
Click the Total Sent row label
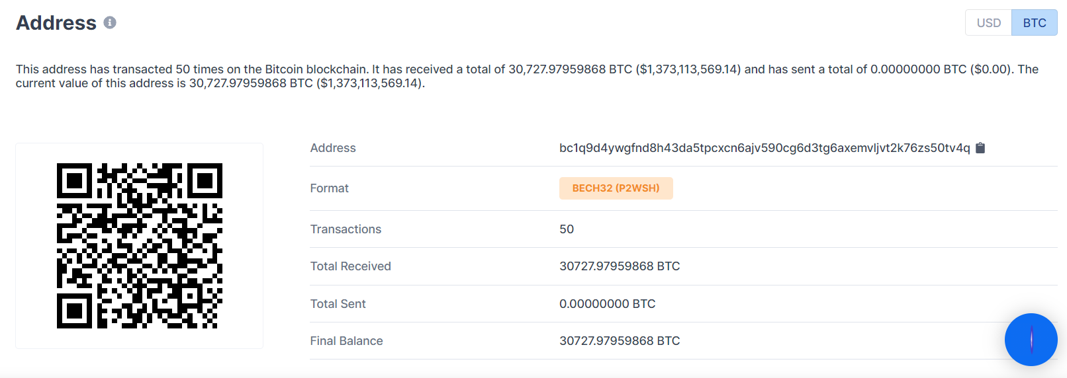[338, 304]
